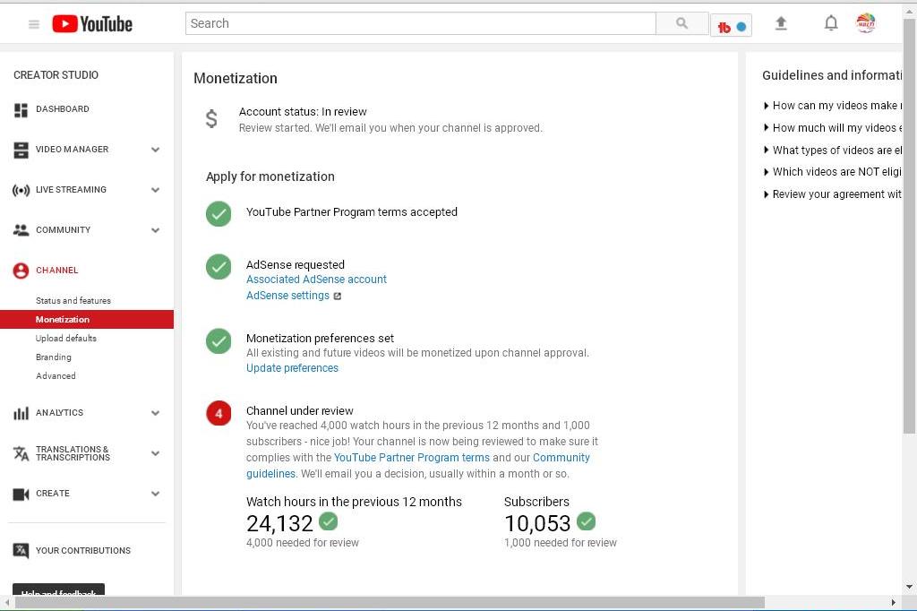
Task: Click the search magnifier button
Action: click(x=681, y=23)
